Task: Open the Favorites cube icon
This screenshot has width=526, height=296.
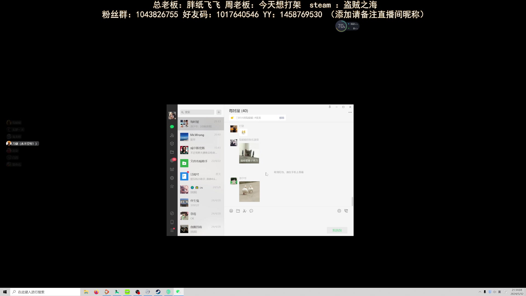Action: tap(172, 144)
